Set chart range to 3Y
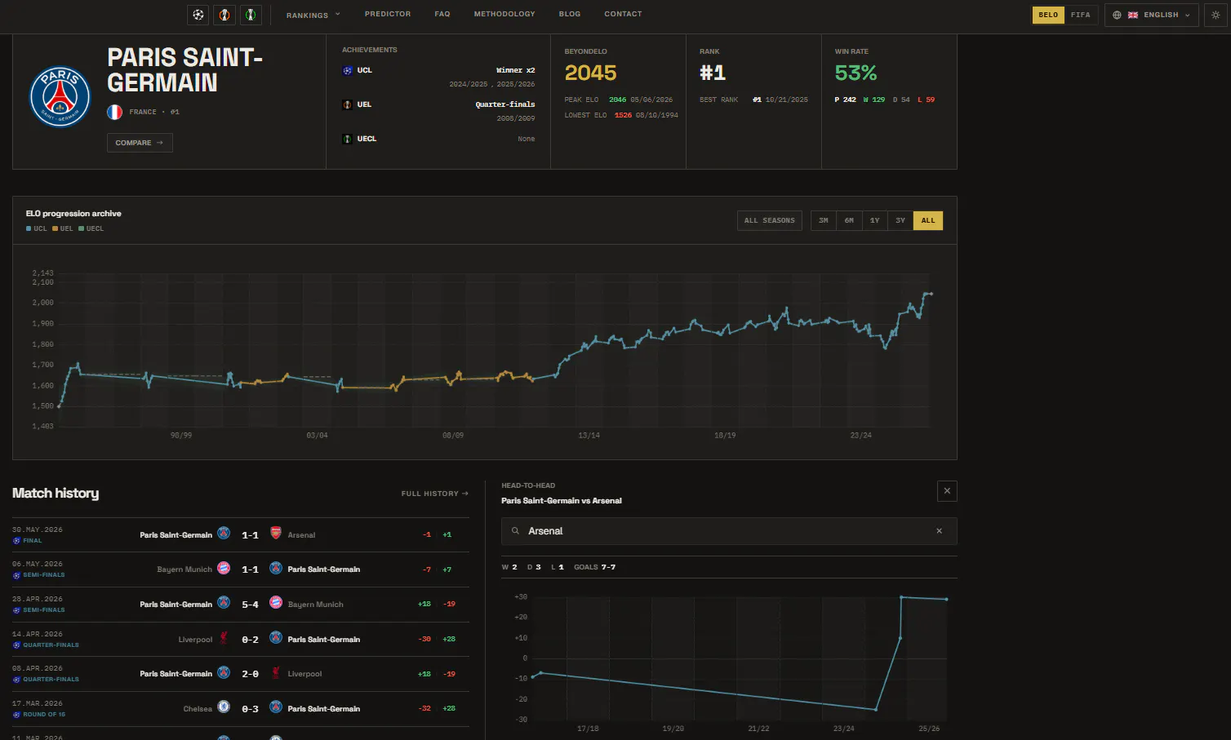This screenshot has width=1231, height=740. pyautogui.click(x=900, y=220)
